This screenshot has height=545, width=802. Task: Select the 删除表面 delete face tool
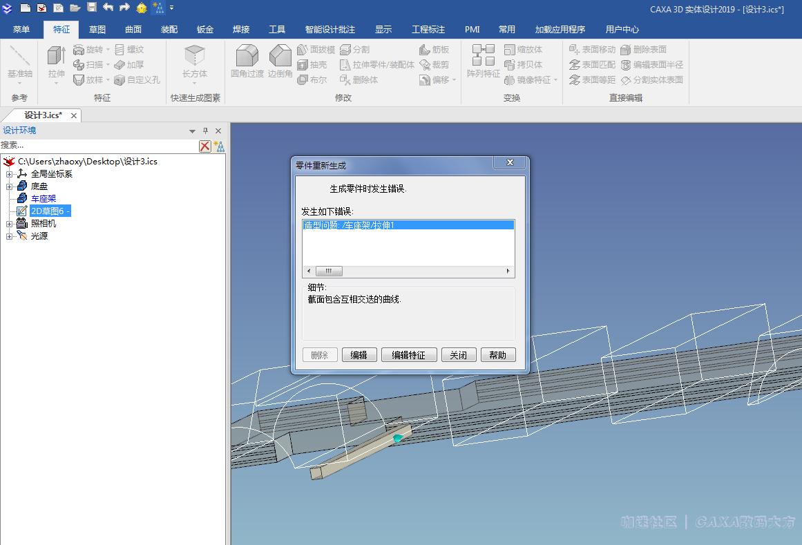(643, 50)
